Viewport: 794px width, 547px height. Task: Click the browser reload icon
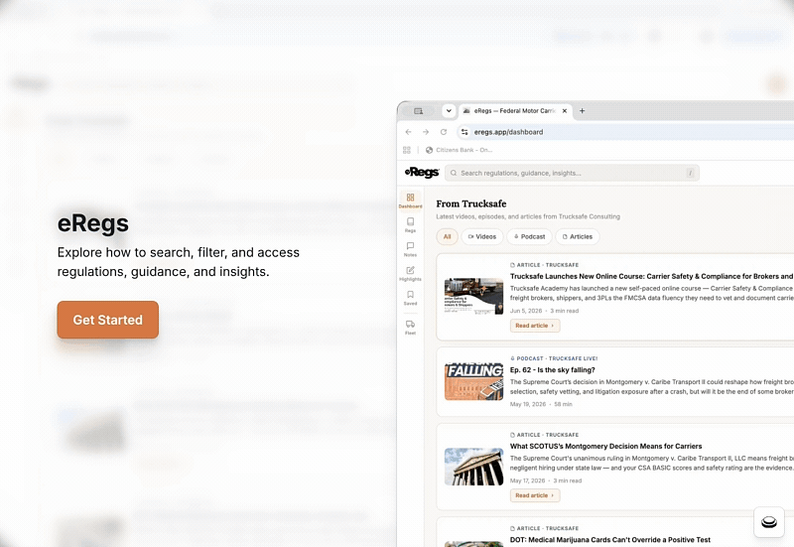pos(444,132)
